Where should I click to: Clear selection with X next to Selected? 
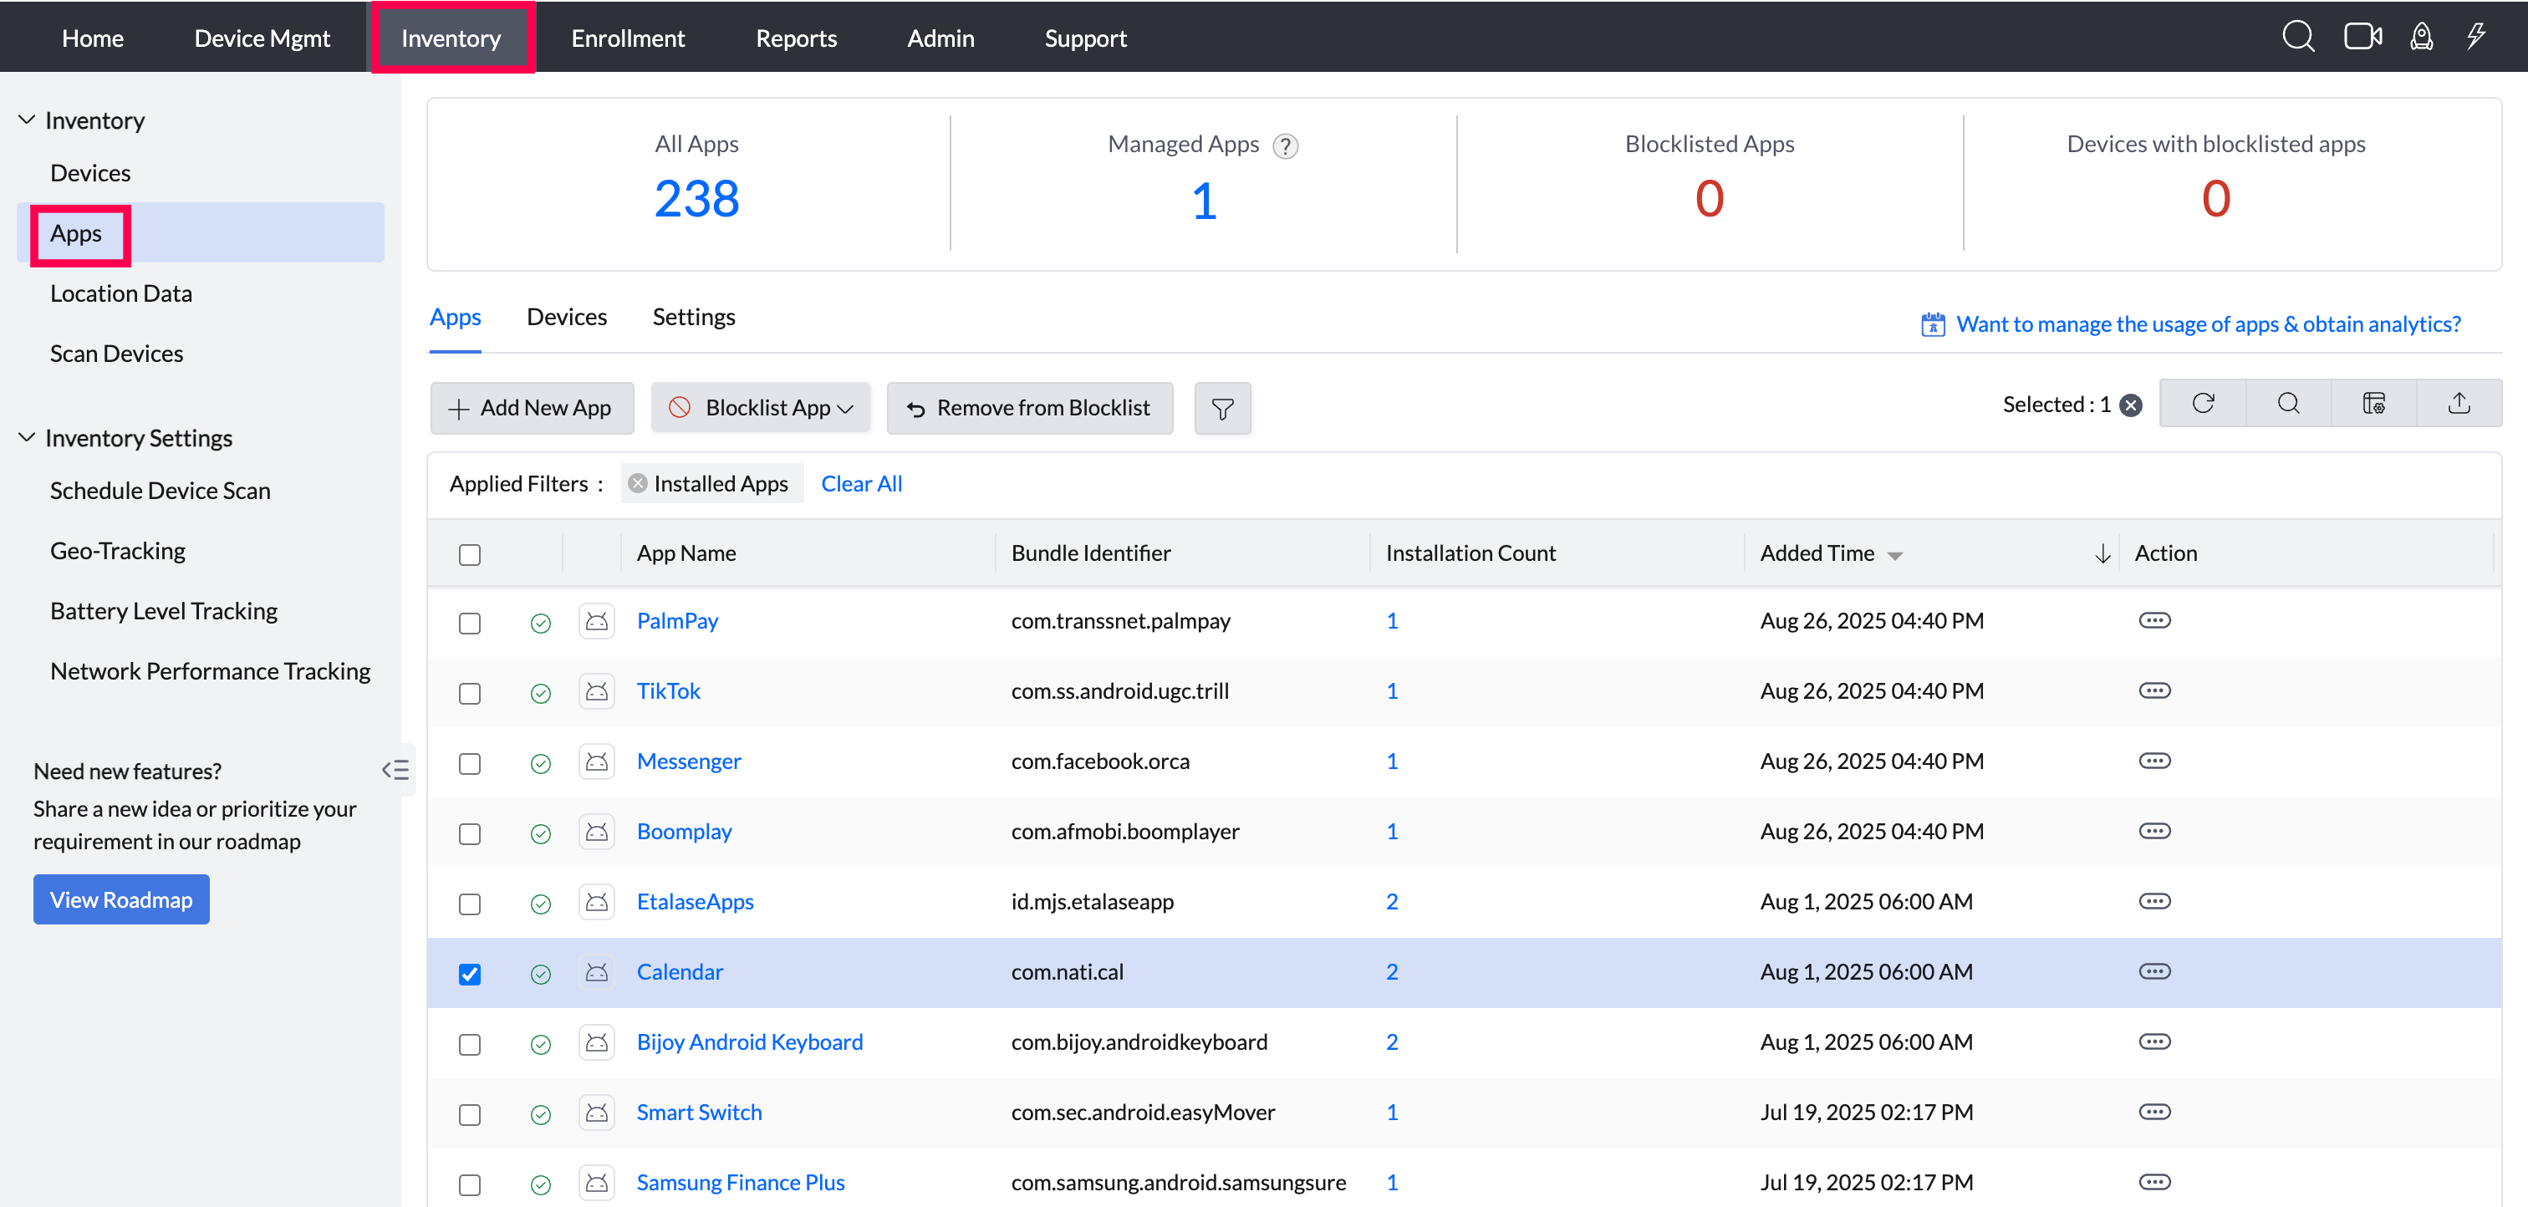(x=2131, y=405)
